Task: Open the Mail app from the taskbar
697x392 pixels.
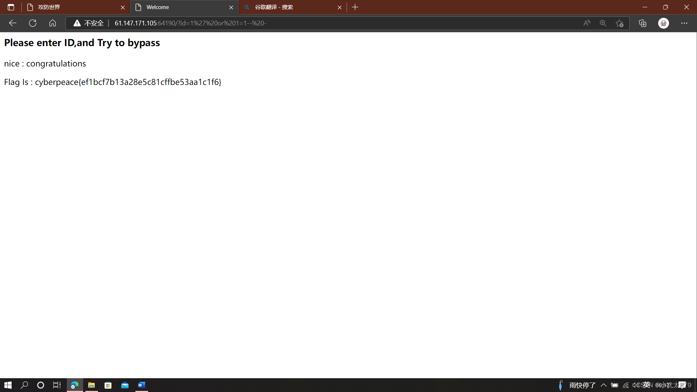Action: (125, 385)
